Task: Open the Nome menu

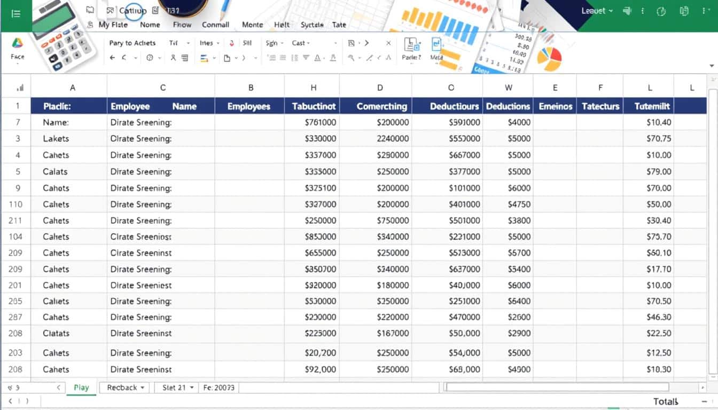Action: [x=150, y=25]
